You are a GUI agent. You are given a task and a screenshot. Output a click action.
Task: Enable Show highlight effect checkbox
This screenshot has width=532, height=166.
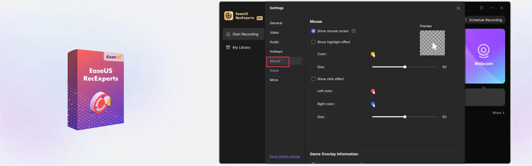tap(313, 42)
